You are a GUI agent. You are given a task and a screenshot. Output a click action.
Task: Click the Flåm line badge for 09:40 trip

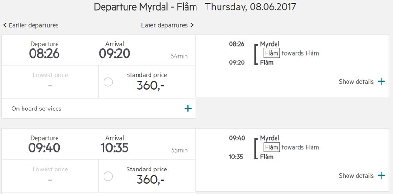271,147
